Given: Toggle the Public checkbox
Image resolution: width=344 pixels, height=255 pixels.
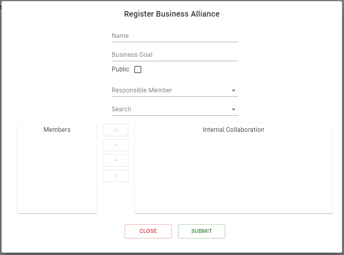Looking at the screenshot, I should (x=138, y=69).
